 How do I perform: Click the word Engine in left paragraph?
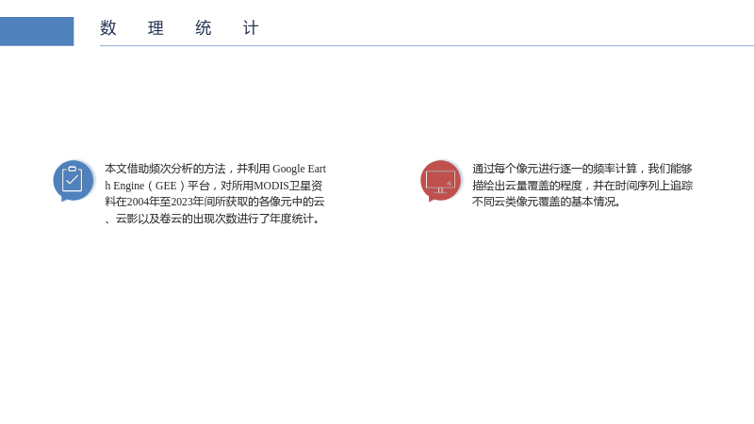click(x=129, y=186)
